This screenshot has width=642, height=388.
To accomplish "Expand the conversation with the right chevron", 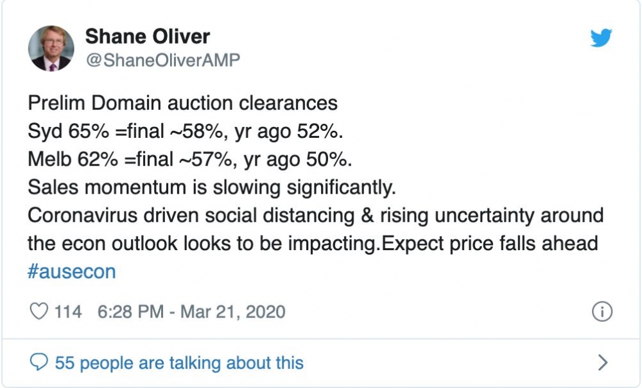I will tap(602, 363).
